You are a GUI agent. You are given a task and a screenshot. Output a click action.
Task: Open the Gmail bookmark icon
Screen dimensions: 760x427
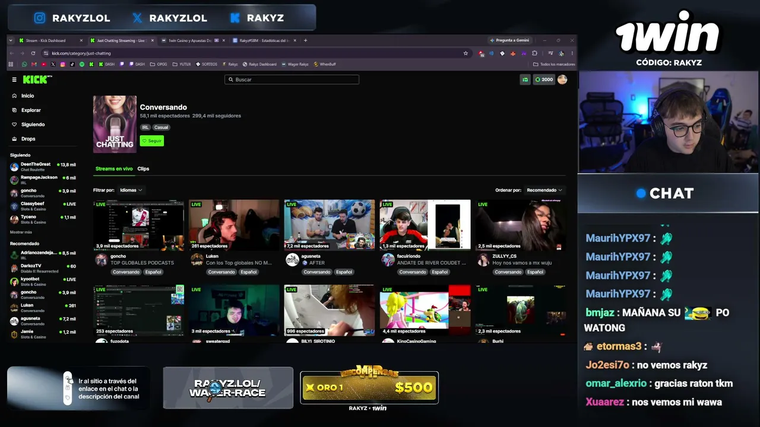click(34, 64)
